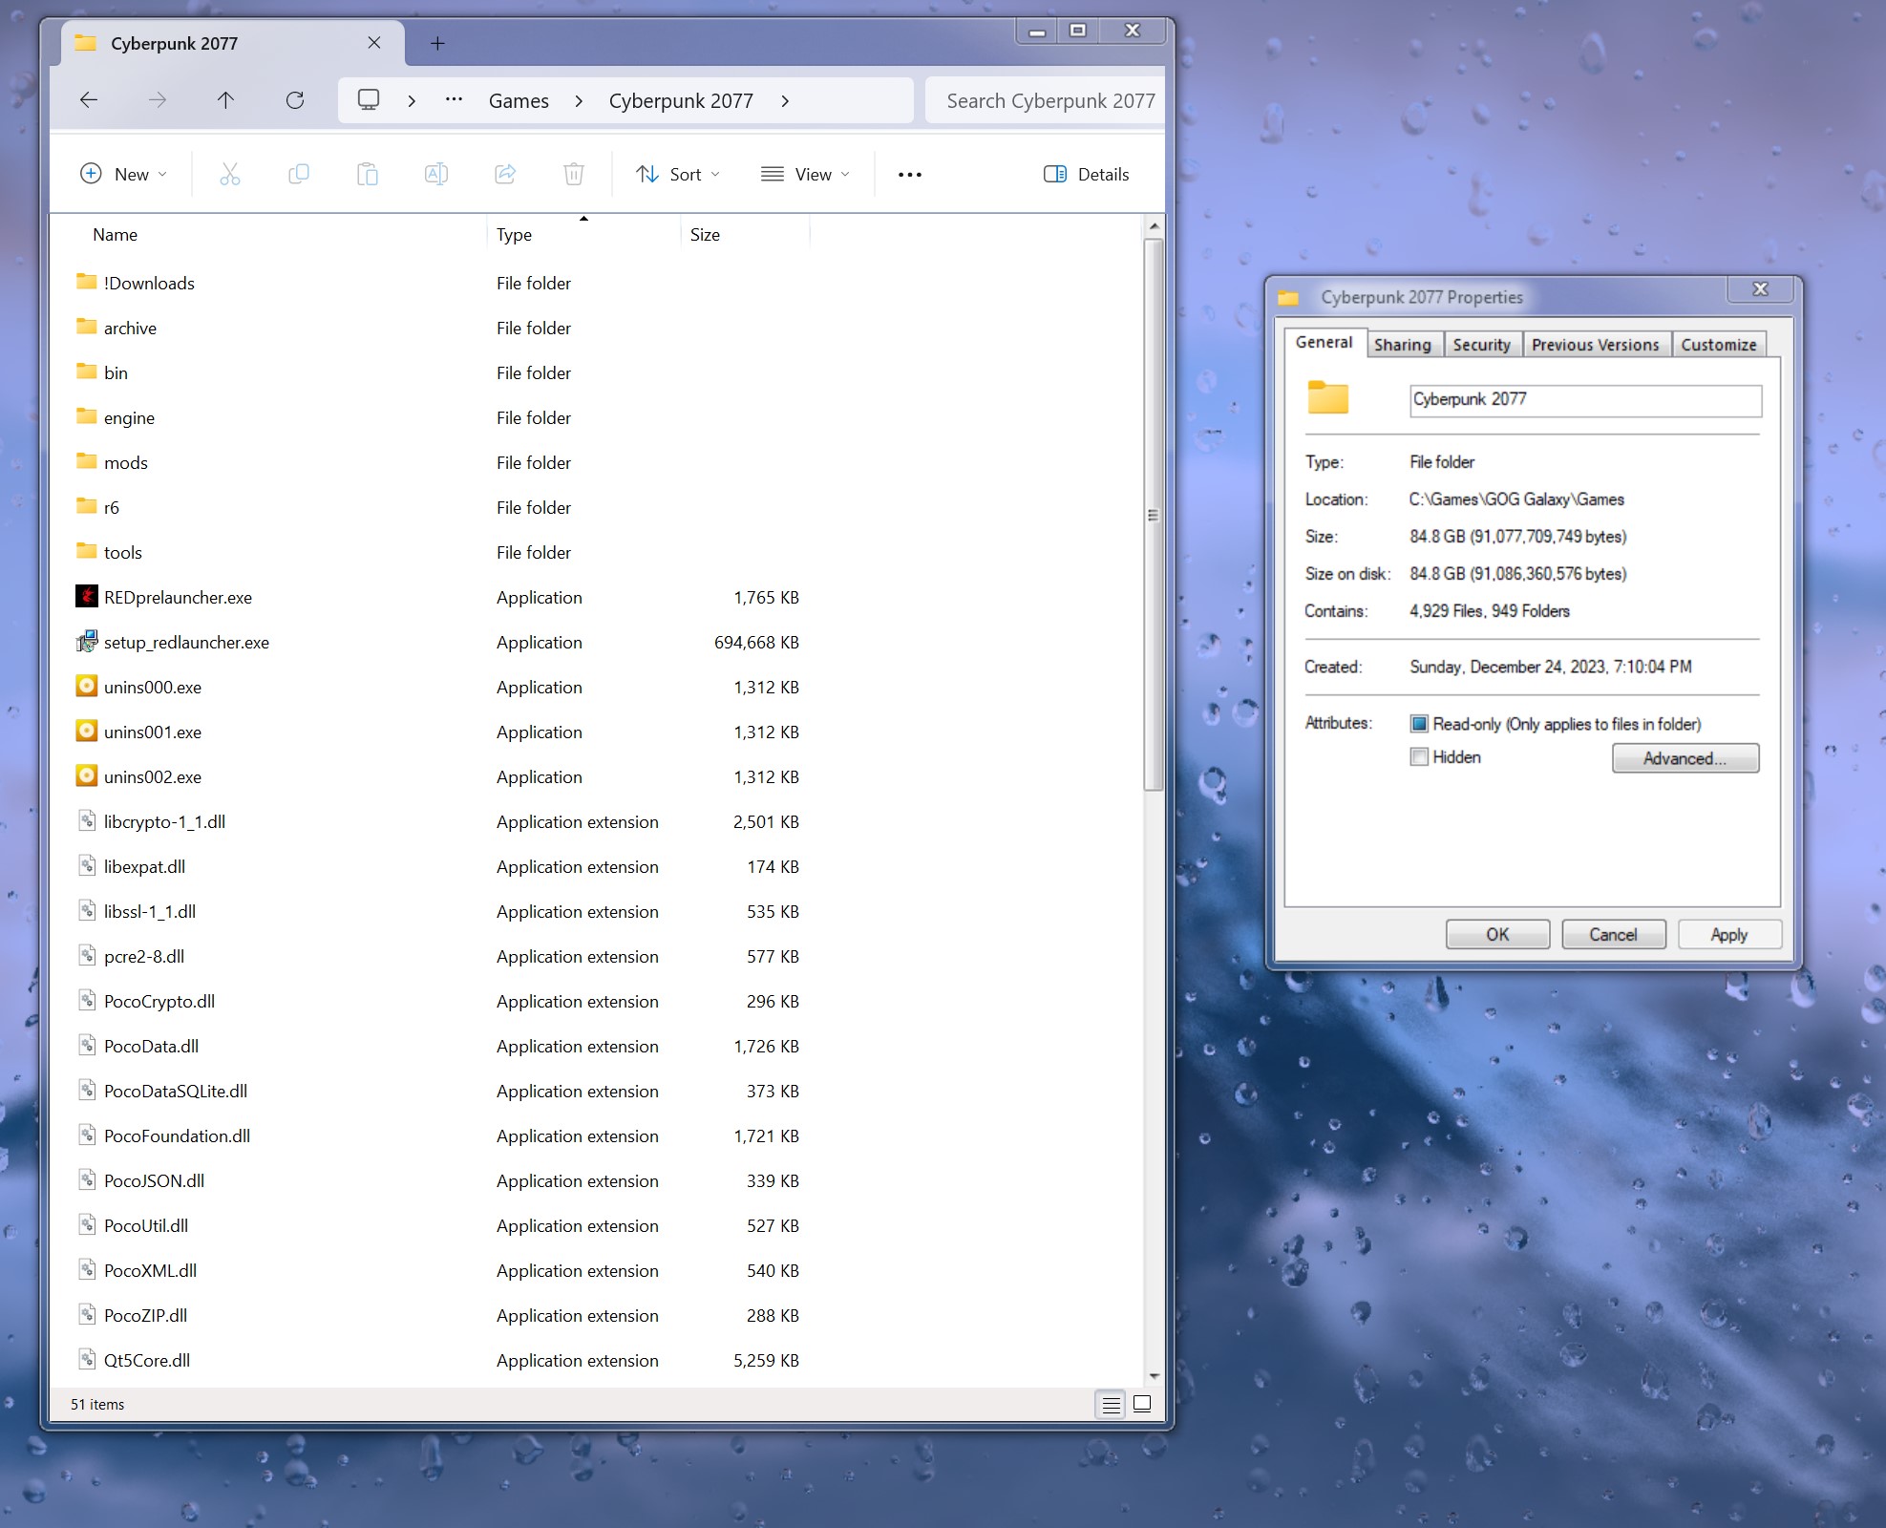Select libcrypto-1_1.dll file icon
The image size is (1886, 1528).
pos(87,821)
